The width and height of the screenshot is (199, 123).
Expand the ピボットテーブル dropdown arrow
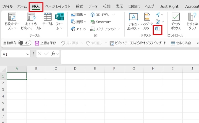[x=15, y=28]
